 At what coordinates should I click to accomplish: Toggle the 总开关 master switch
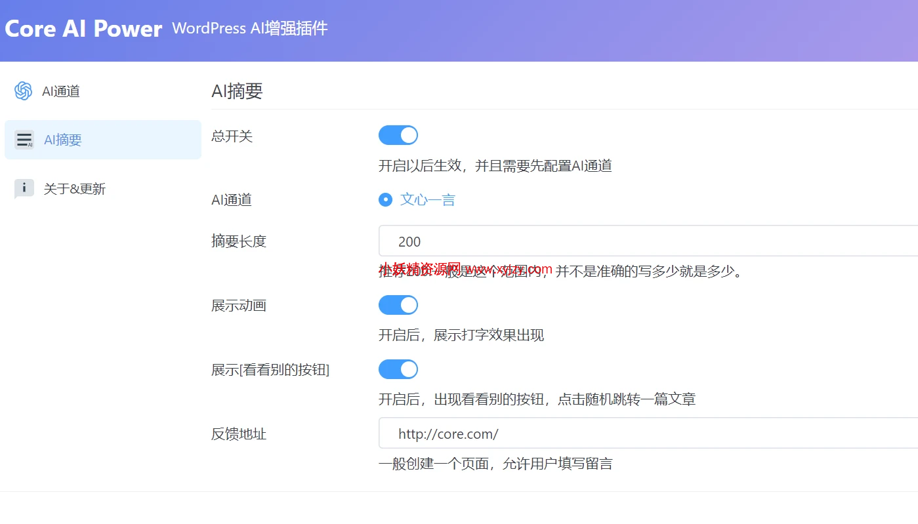click(398, 136)
